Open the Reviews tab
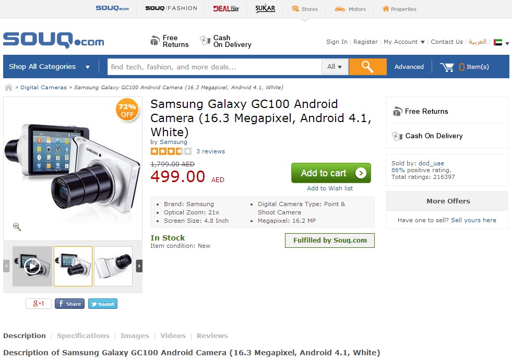 pyautogui.click(x=212, y=336)
